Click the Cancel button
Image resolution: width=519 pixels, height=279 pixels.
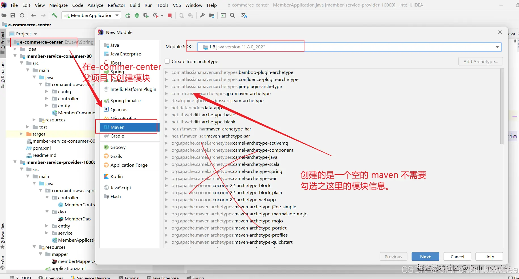[457, 257]
